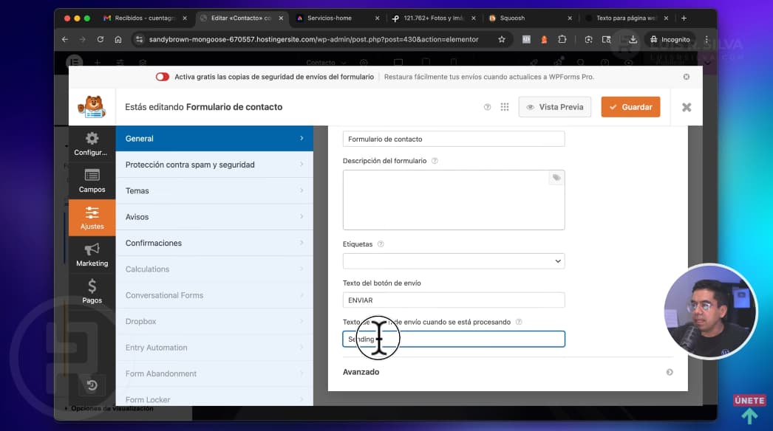View site information icon in address bar

139,39
